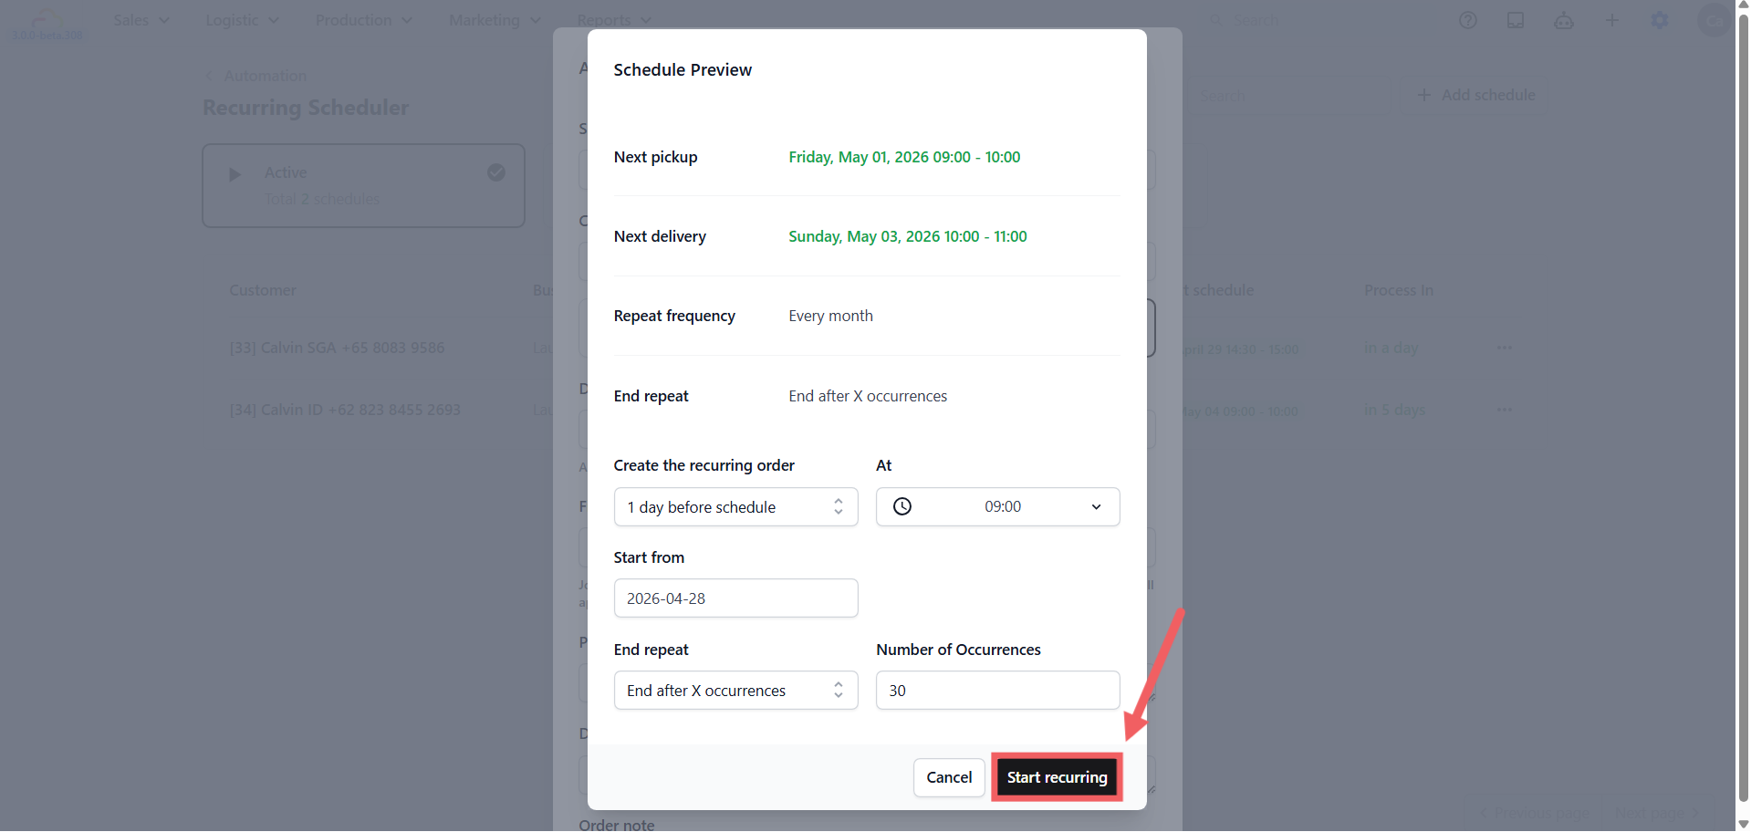Click the Next pickup date text
Image resolution: width=1751 pixels, height=832 pixels.
[904, 157]
